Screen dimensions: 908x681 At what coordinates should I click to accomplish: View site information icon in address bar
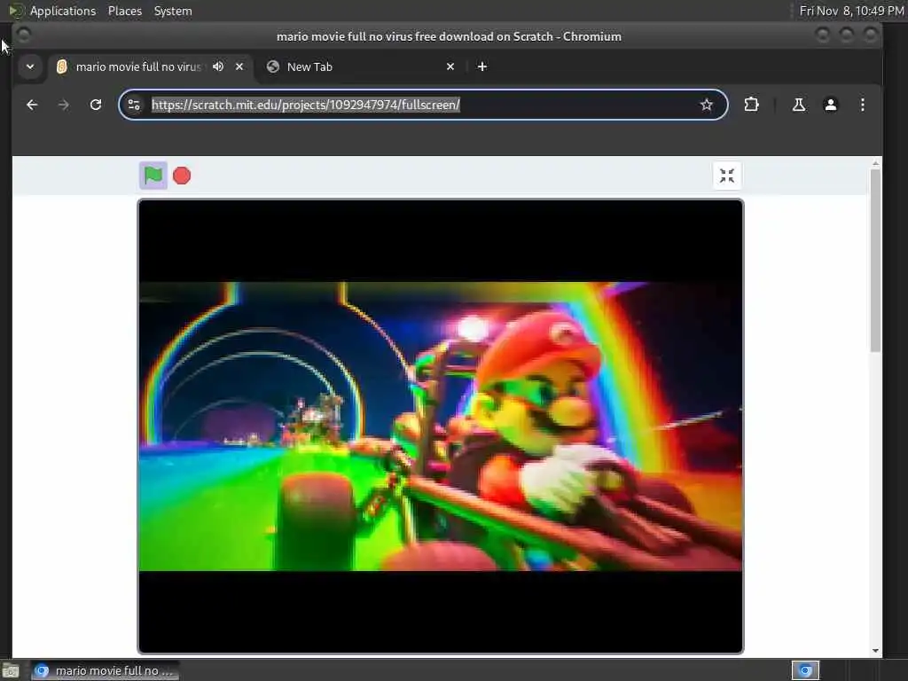click(x=134, y=105)
